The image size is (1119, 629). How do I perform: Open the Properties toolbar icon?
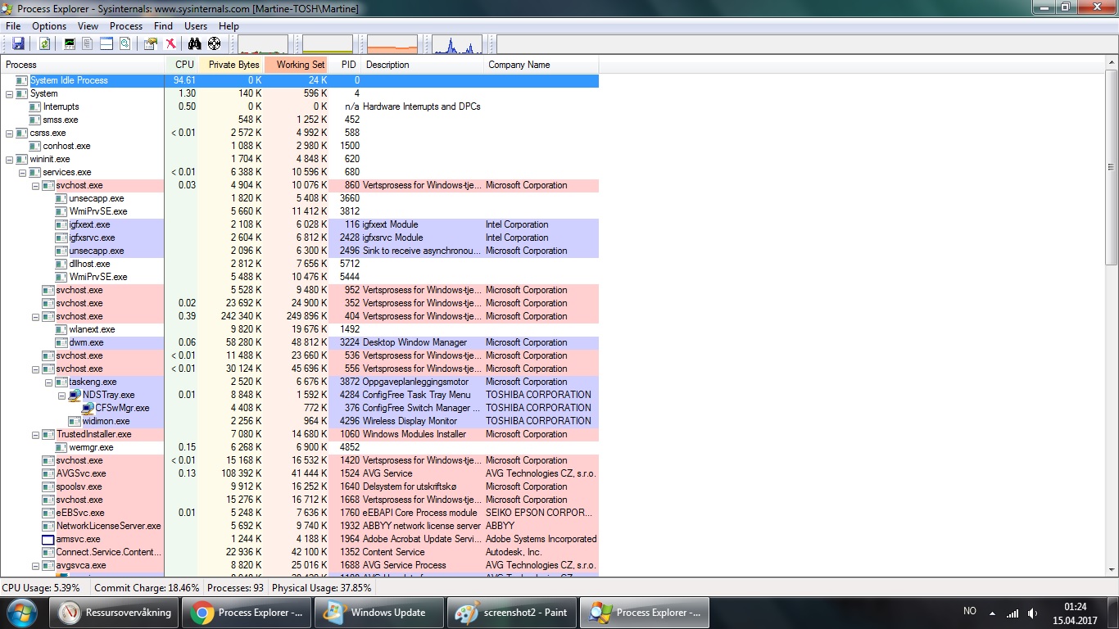pos(151,43)
